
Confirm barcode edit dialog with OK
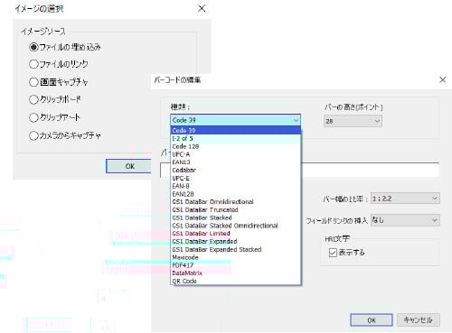click(372, 320)
